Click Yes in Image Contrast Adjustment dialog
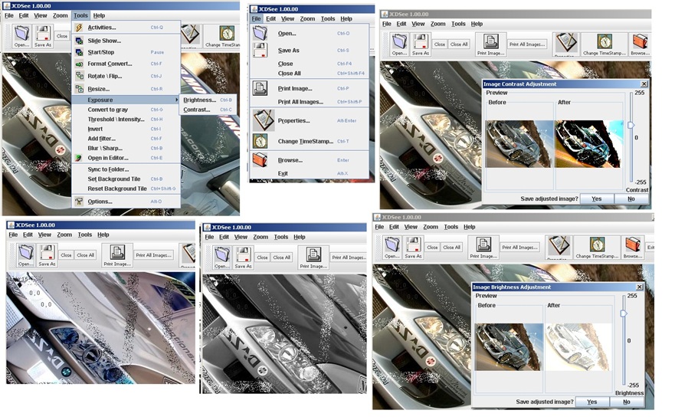The image size is (675, 420). tap(597, 199)
